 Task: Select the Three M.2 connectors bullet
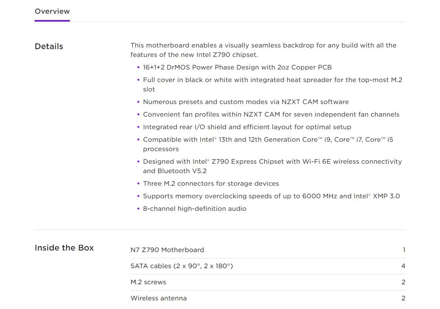211,183
